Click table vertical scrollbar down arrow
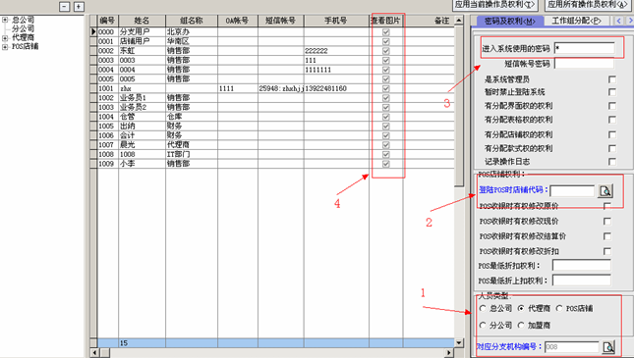The height and width of the screenshot is (358, 634). click(459, 342)
